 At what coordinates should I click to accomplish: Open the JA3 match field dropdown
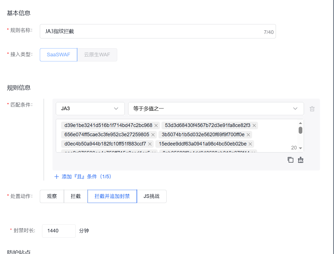(90, 108)
